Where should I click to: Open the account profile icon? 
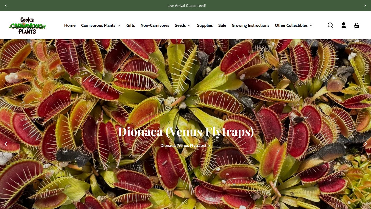tap(344, 25)
